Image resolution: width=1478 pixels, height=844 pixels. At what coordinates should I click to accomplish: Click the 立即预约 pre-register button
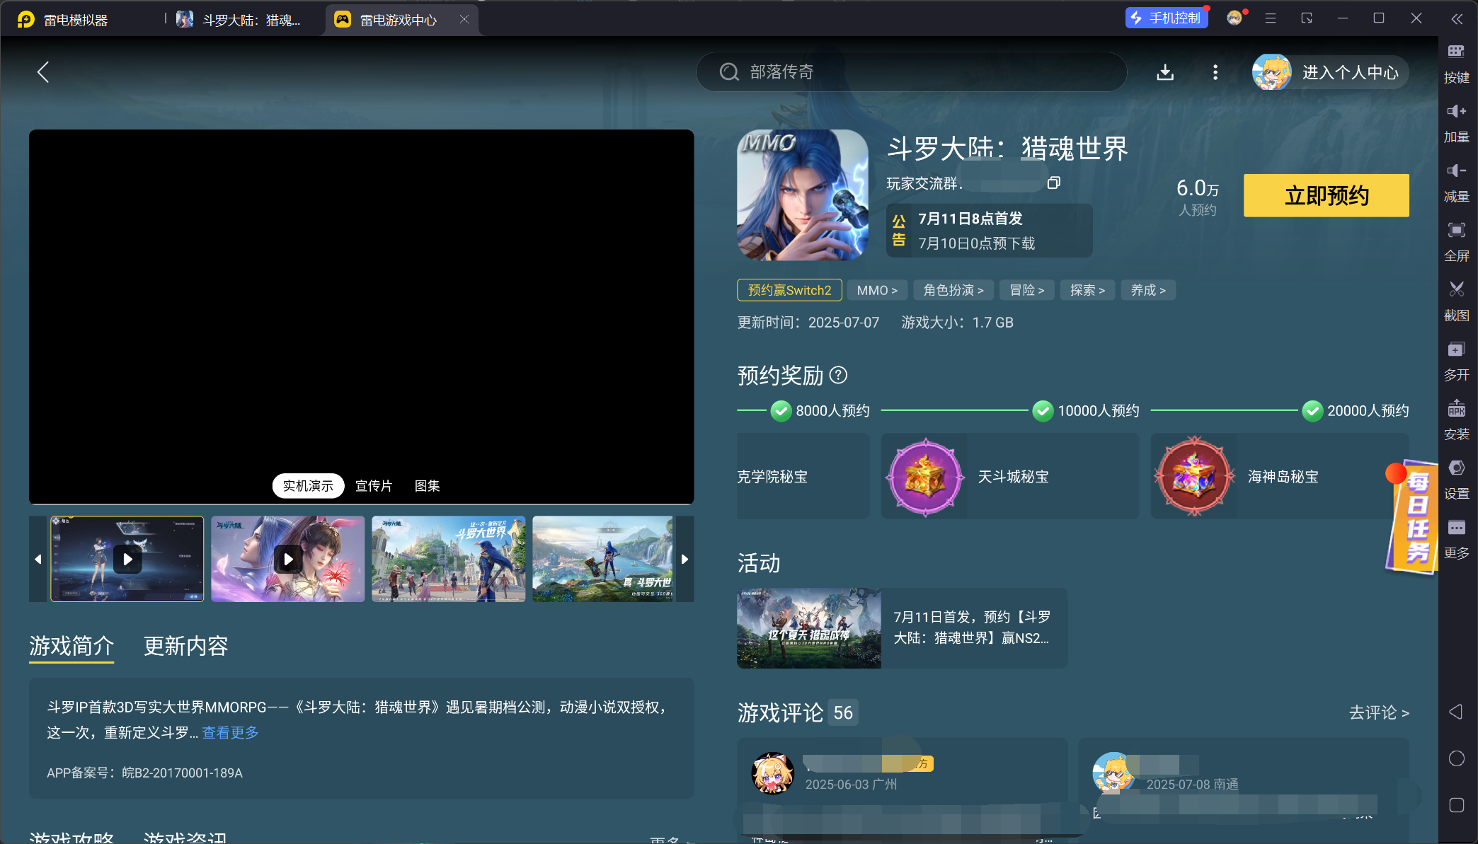pyautogui.click(x=1326, y=195)
